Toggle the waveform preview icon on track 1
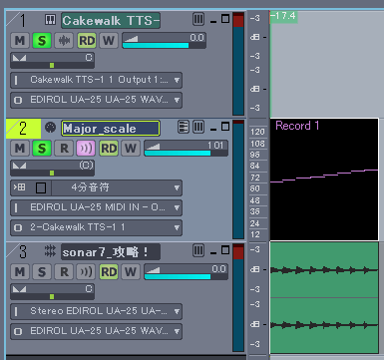 pos(64,41)
